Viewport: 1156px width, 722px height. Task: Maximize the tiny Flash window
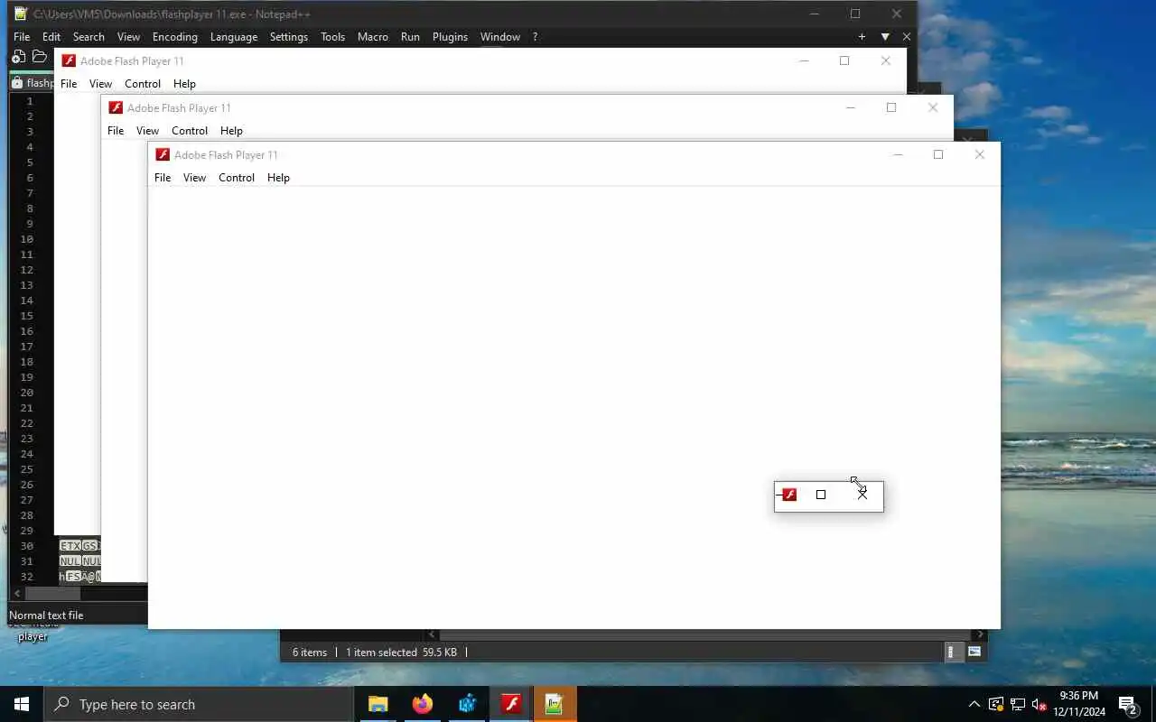821,495
